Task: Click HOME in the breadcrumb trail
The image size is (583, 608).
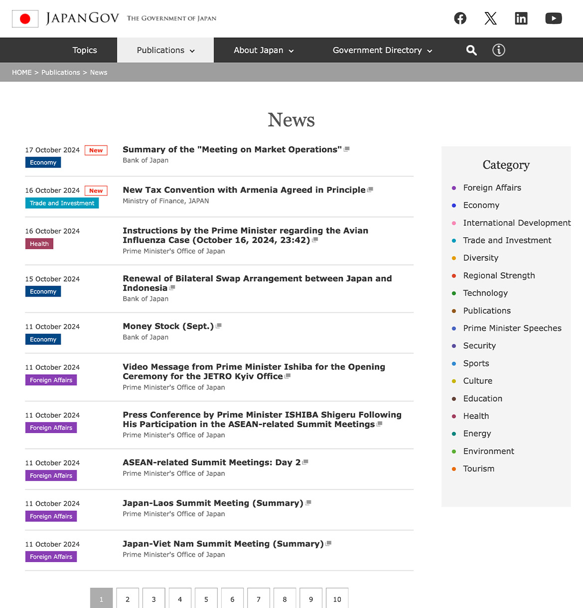Action: (x=21, y=72)
